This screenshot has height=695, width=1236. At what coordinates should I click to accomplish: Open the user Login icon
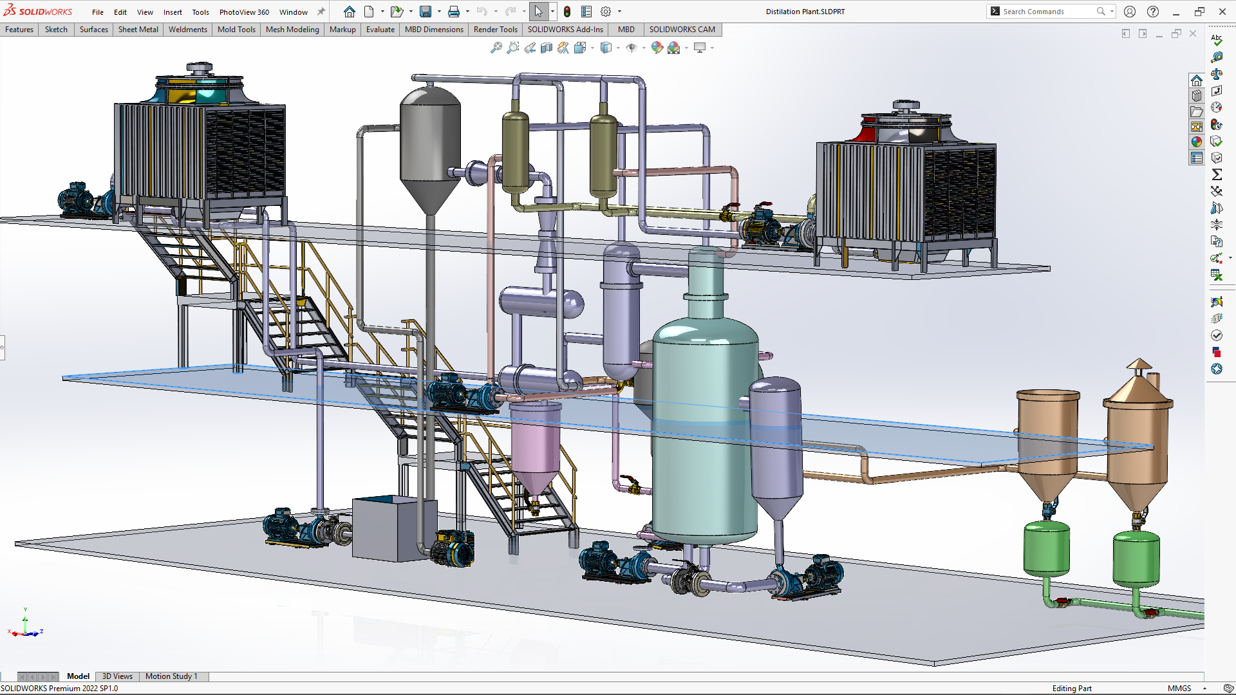1130,12
